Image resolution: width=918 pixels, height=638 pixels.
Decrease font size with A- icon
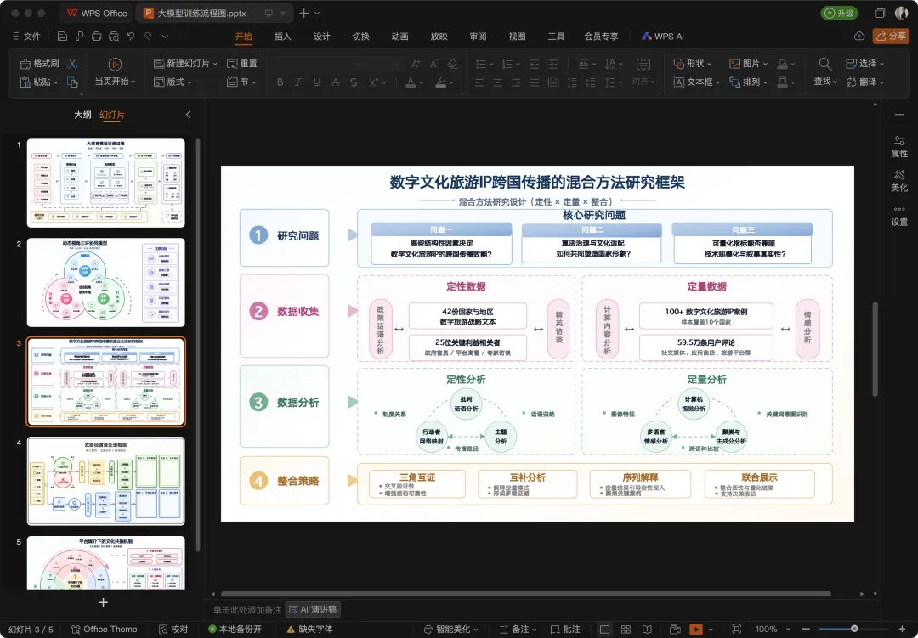coord(434,64)
